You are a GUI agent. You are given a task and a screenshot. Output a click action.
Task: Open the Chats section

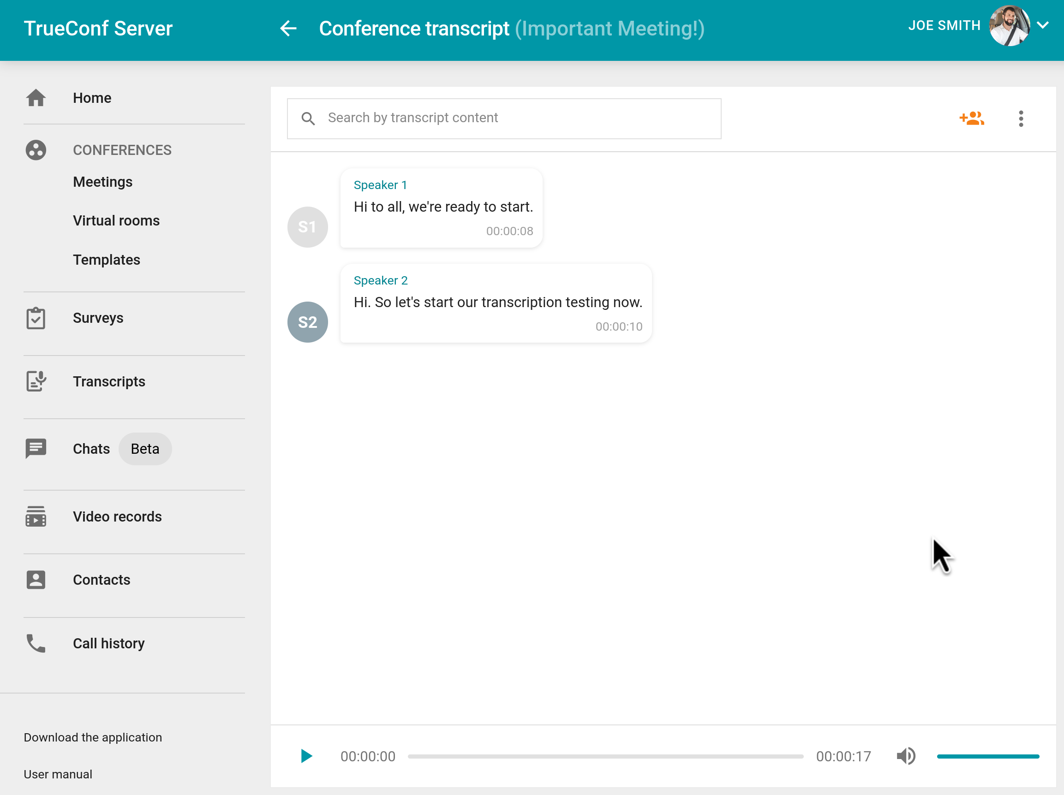[x=91, y=449]
